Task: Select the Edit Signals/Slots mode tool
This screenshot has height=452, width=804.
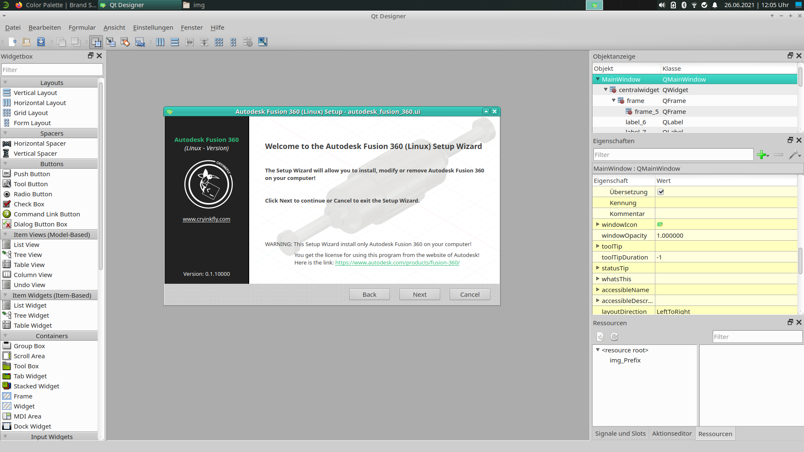Action: click(111, 42)
